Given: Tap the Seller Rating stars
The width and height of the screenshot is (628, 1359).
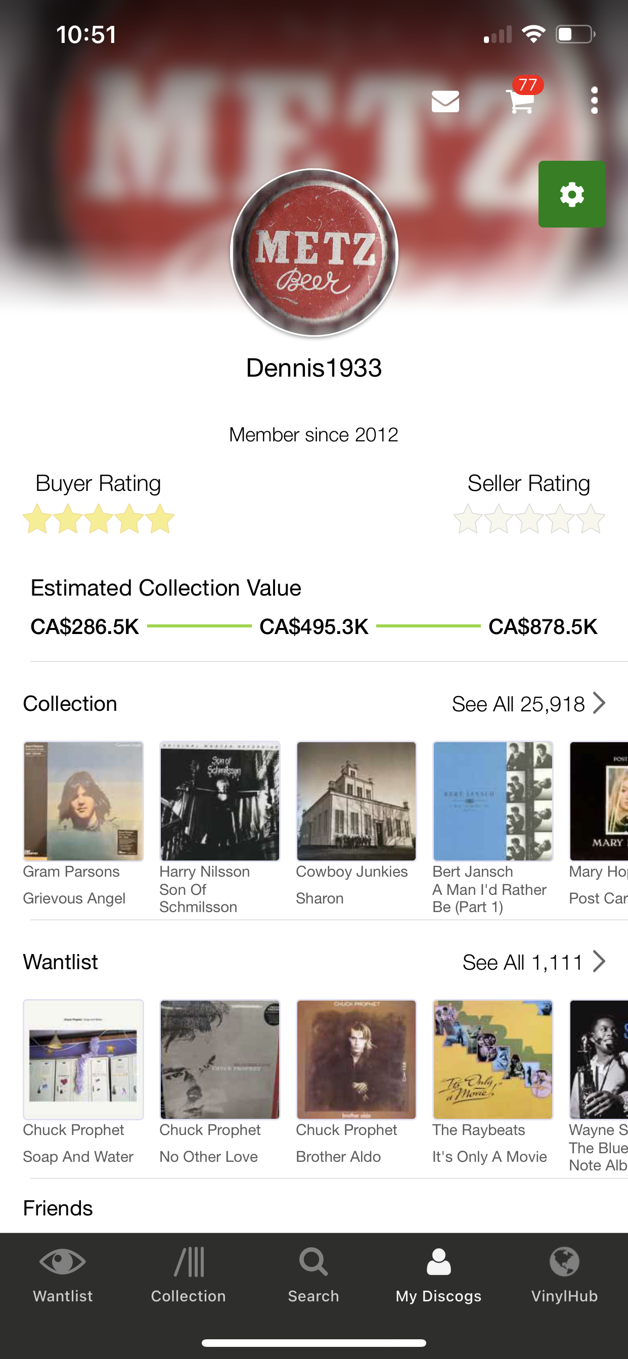Looking at the screenshot, I should point(529,519).
